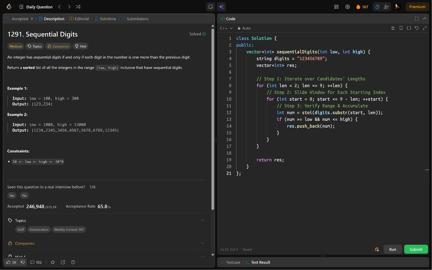Click the curly braces snippet icon
Screen dimensions: 432x270
tap(409, 28)
